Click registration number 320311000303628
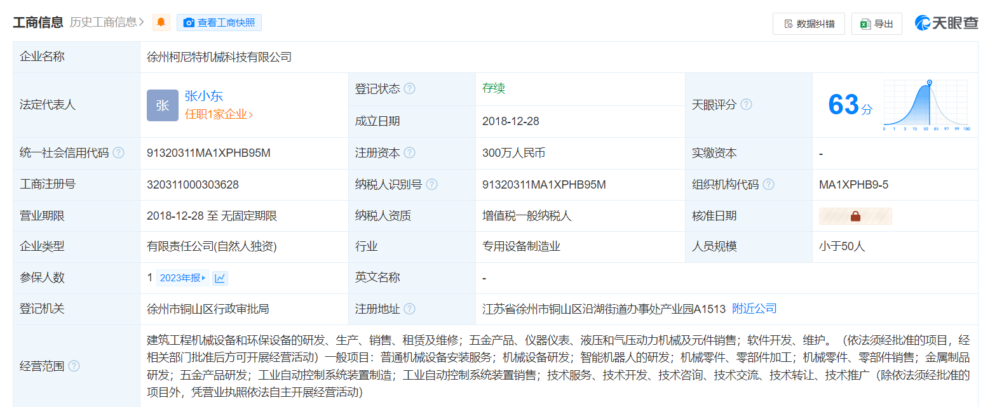 click(193, 185)
